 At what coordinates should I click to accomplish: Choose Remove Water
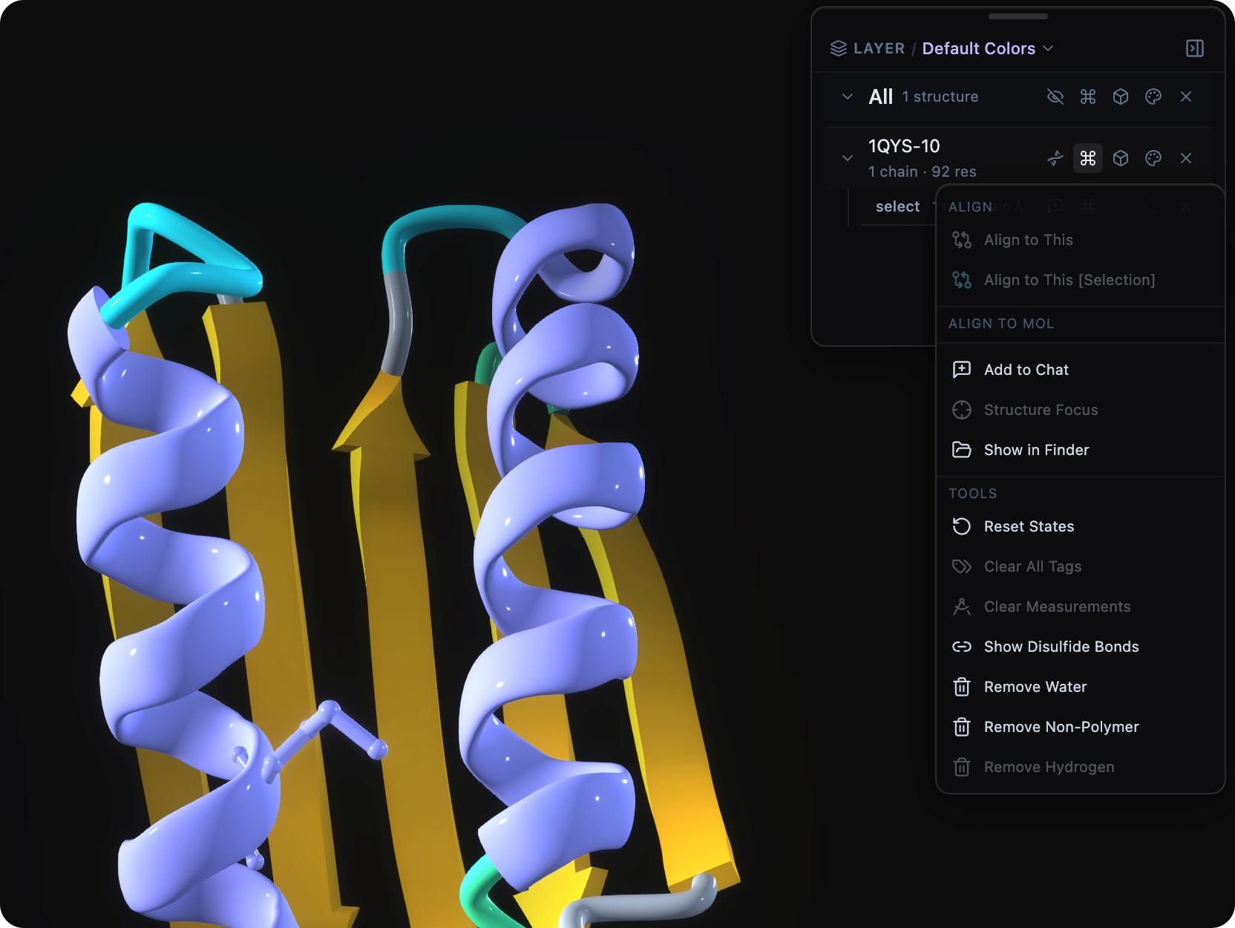pyautogui.click(x=1080, y=687)
